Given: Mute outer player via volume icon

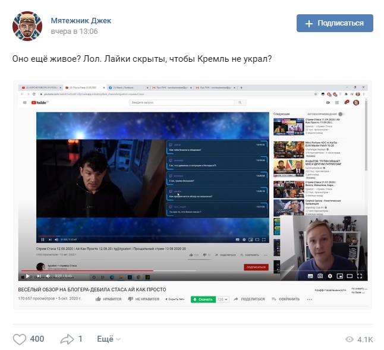Looking at the screenshot, I should click(x=48, y=276).
